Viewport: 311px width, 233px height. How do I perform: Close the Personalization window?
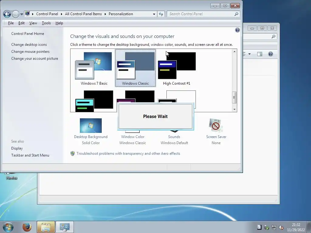pos(235,6)
